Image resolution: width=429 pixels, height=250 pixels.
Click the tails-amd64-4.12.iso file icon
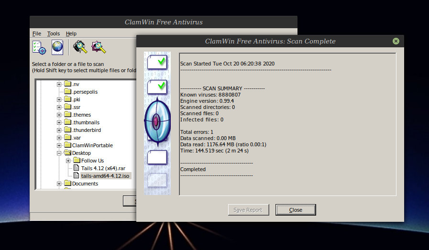(x=77, y=175)
